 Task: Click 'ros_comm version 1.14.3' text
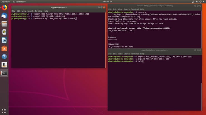coord(121,30)
